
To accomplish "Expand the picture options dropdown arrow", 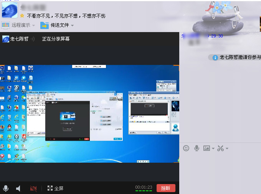I will tap(213, 149).
